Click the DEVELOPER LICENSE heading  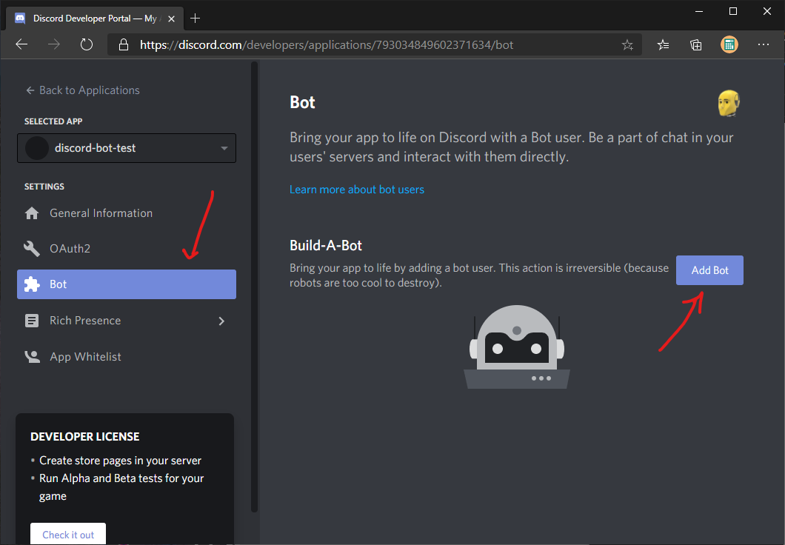pyautogui.click(x=85, y=436)
